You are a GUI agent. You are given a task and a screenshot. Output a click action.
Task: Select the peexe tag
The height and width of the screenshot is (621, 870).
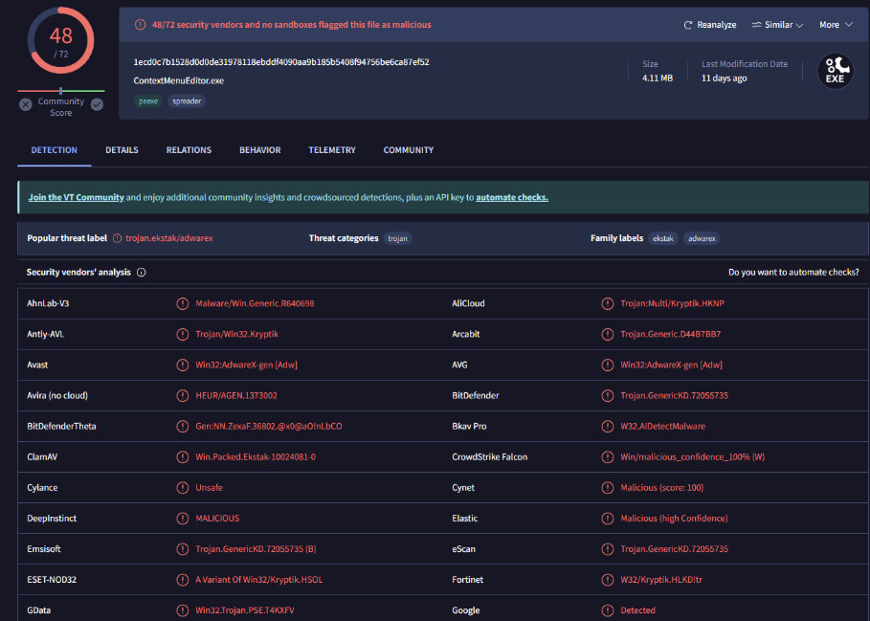pos(146,100)
